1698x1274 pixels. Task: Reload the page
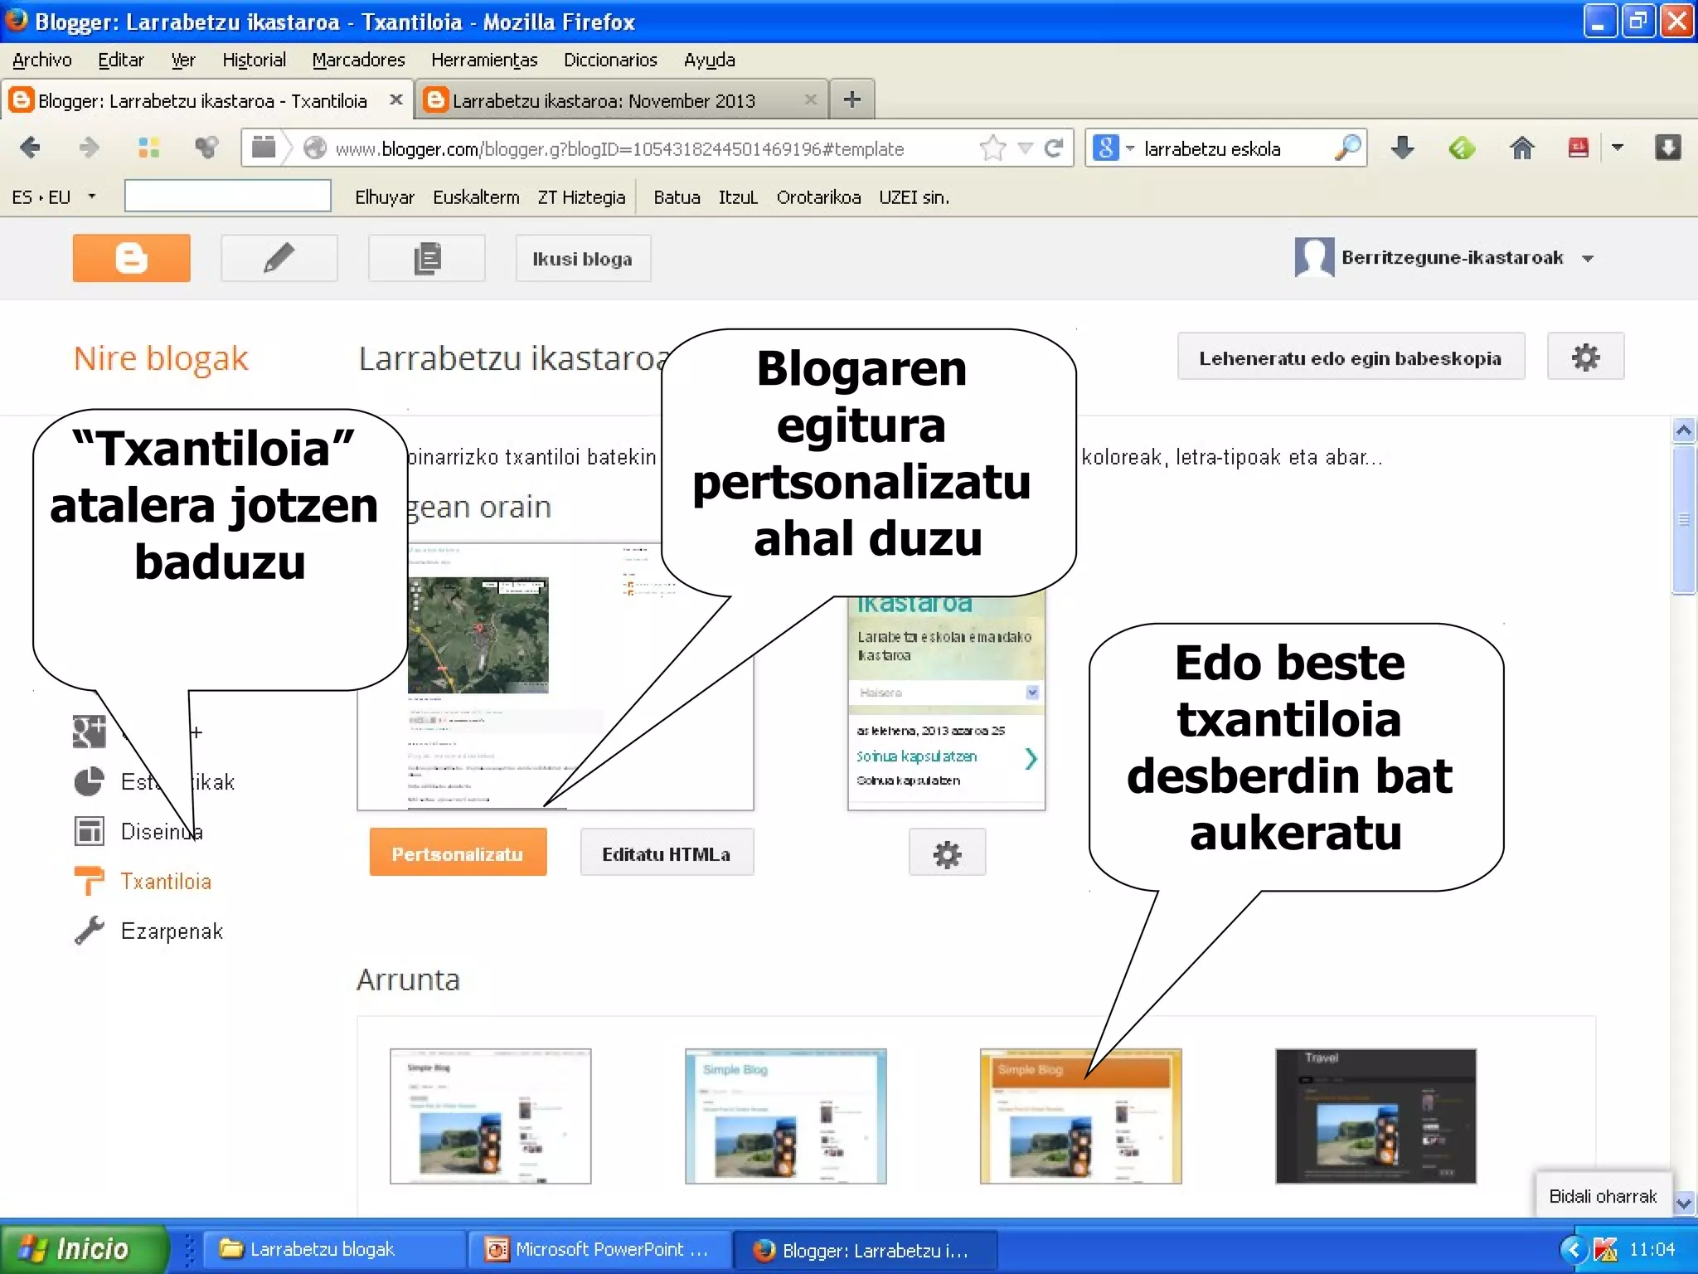[x=1054, y=148]
